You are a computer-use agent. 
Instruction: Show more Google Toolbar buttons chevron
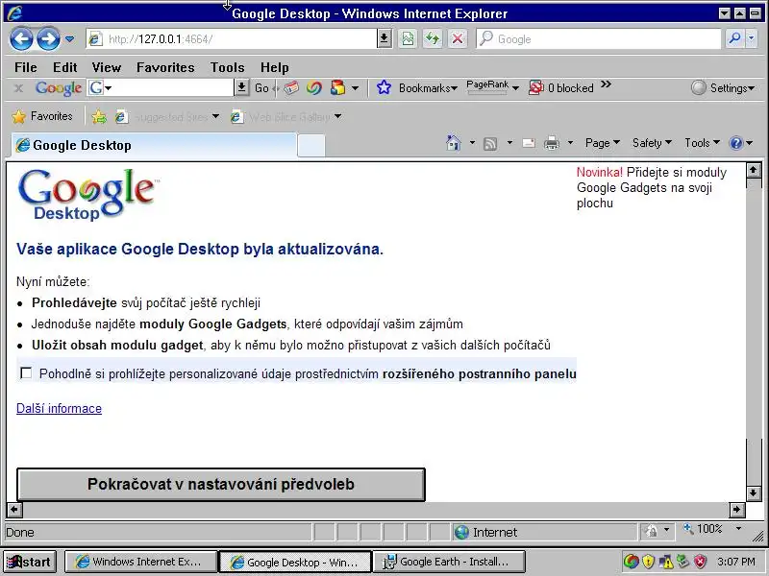[607, 84]
